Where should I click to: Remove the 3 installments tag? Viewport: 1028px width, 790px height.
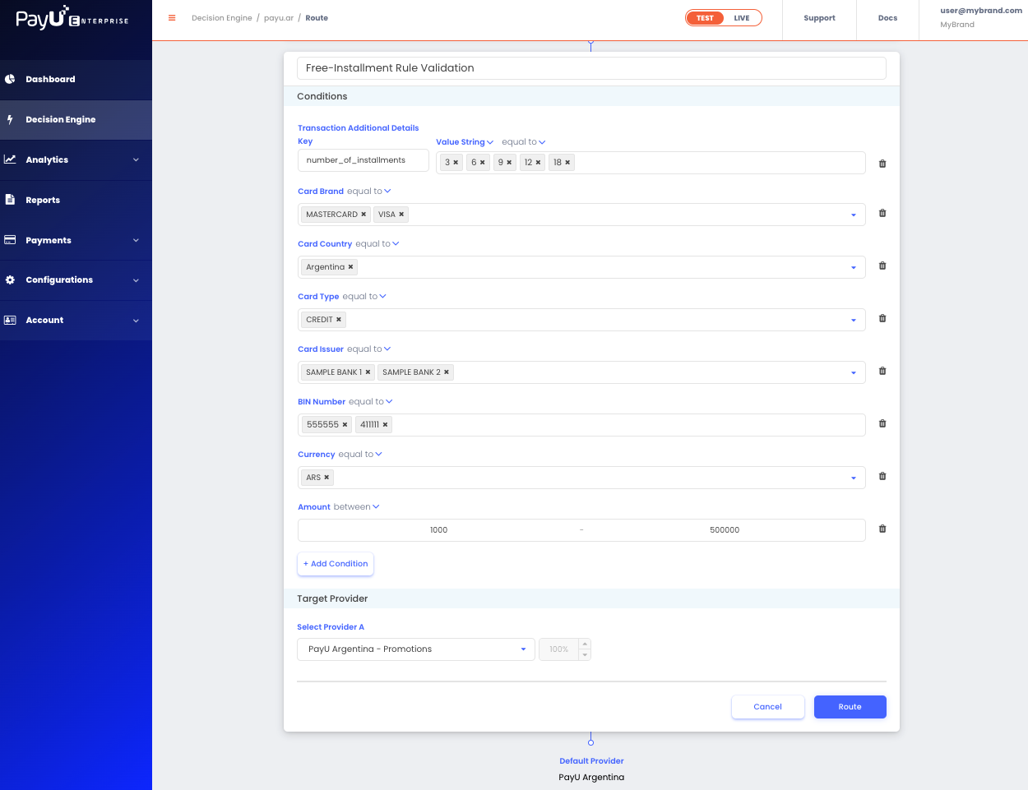point(456,163)
